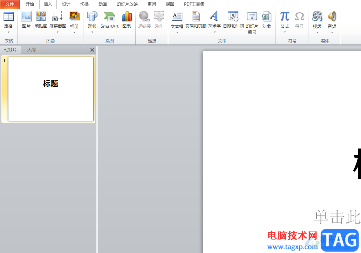Open the 视图 view tab
This screenshot has width=361, height=253.
[x=170, y=4]
